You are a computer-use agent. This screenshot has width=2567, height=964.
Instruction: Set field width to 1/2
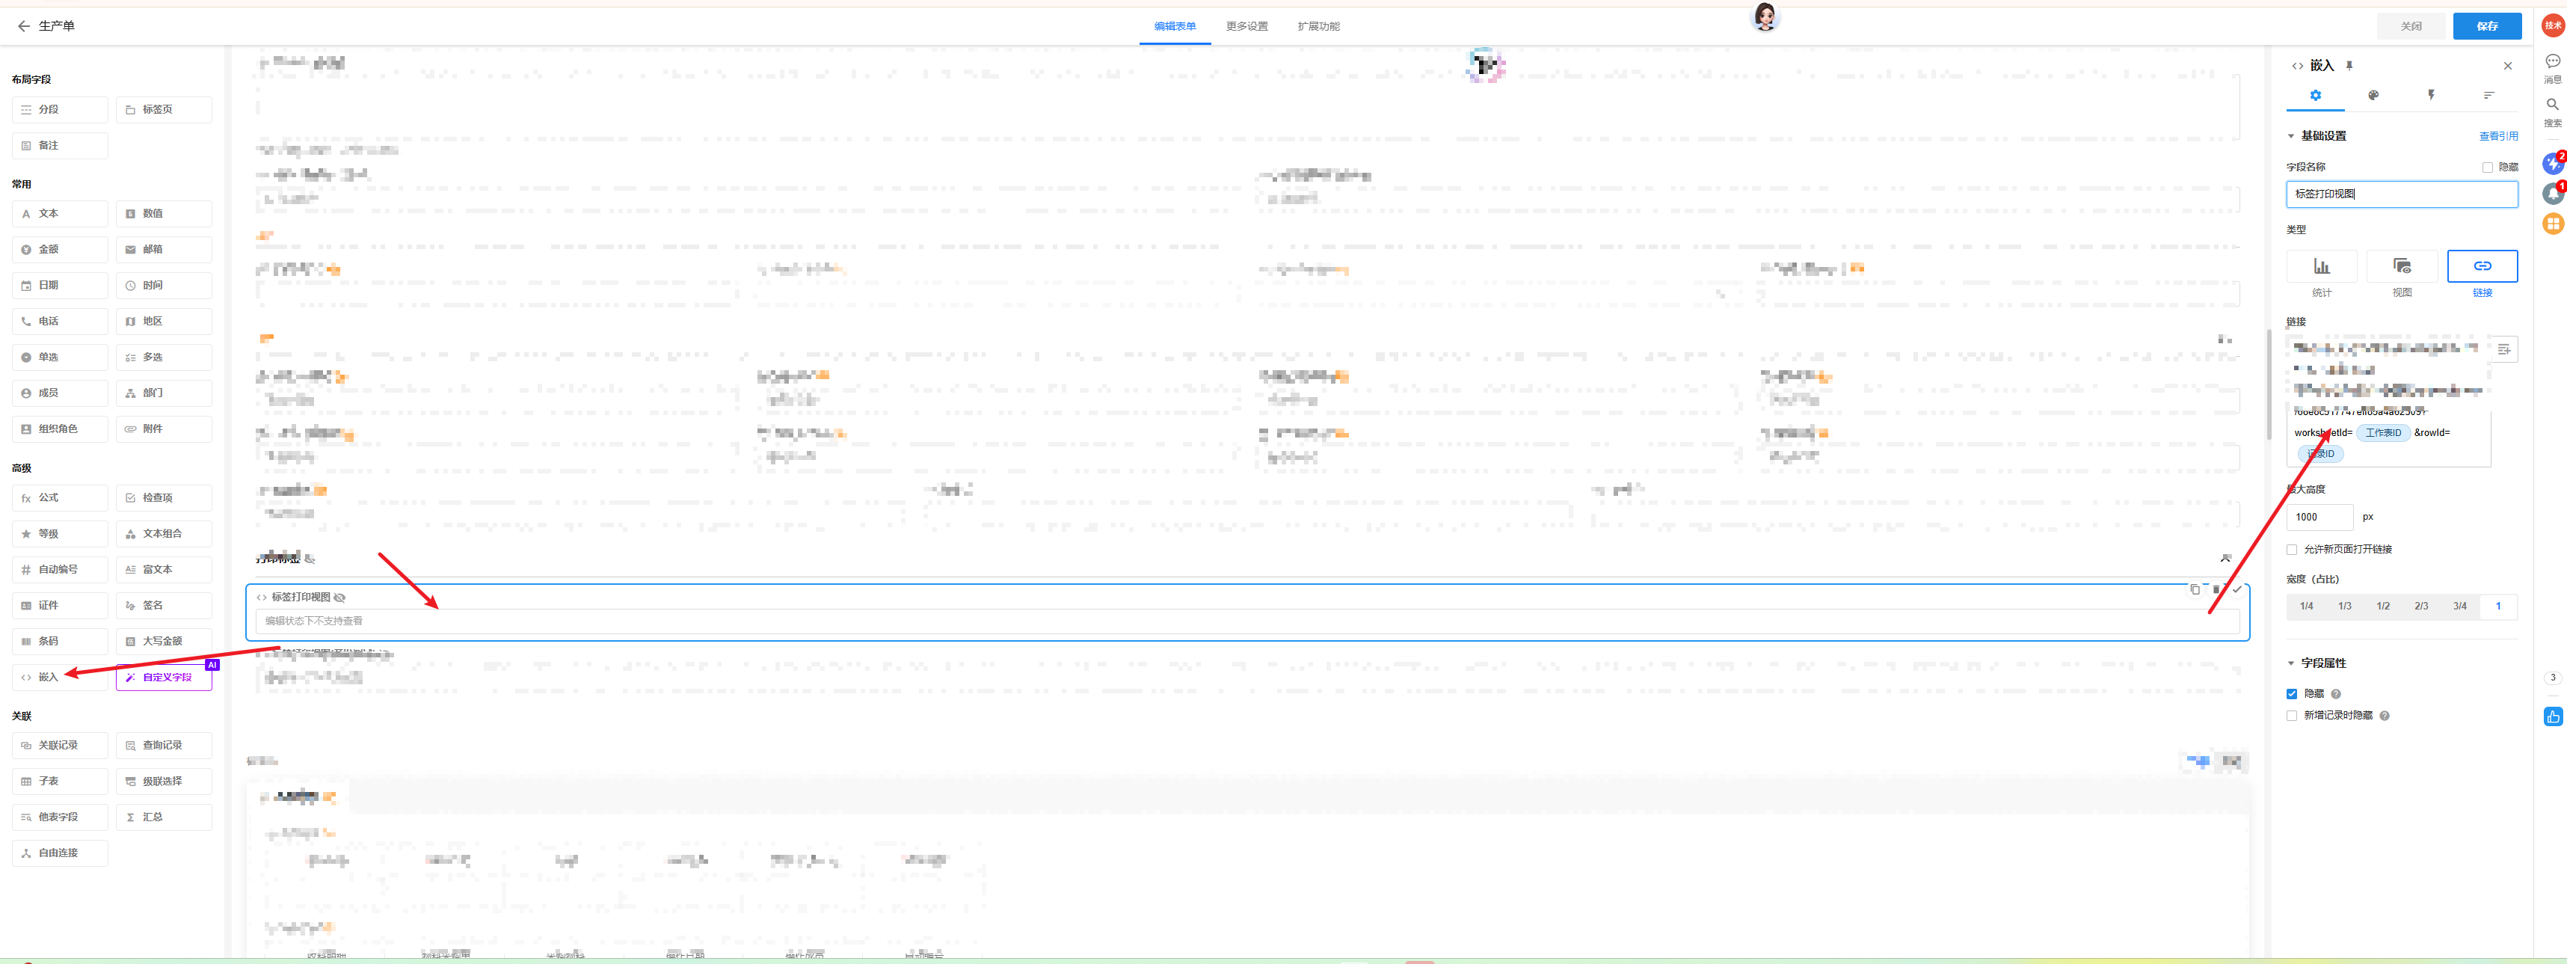tap(2382, 606)
